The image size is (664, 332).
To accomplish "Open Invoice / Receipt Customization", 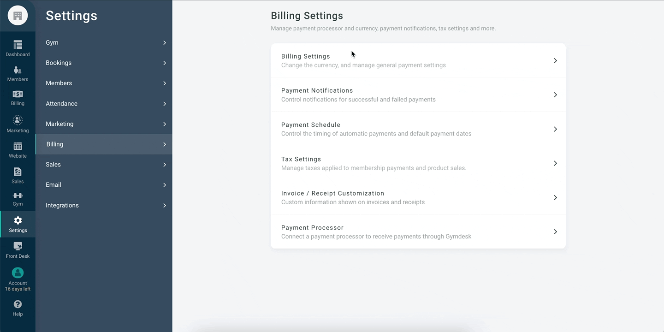I will click(418, 197).
